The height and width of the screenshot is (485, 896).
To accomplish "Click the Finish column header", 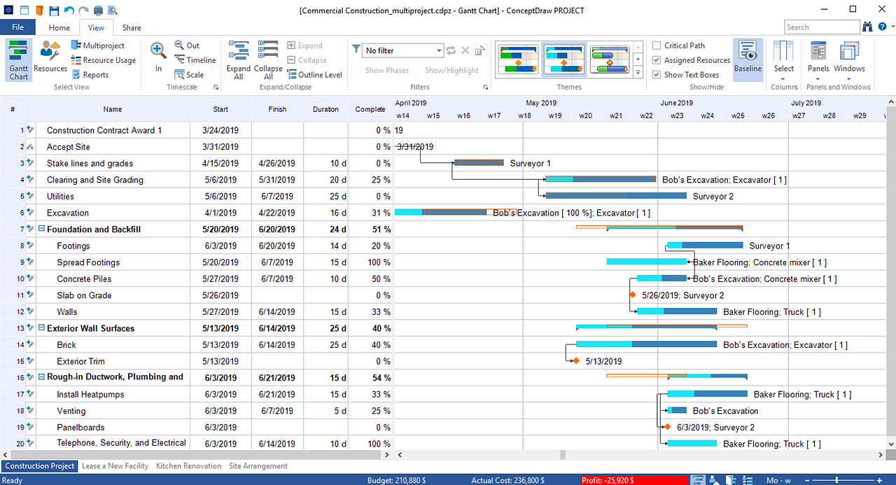I will coord(277,109).
